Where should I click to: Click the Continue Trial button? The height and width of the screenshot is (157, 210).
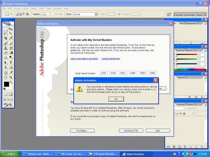click(x=131, y=131)
